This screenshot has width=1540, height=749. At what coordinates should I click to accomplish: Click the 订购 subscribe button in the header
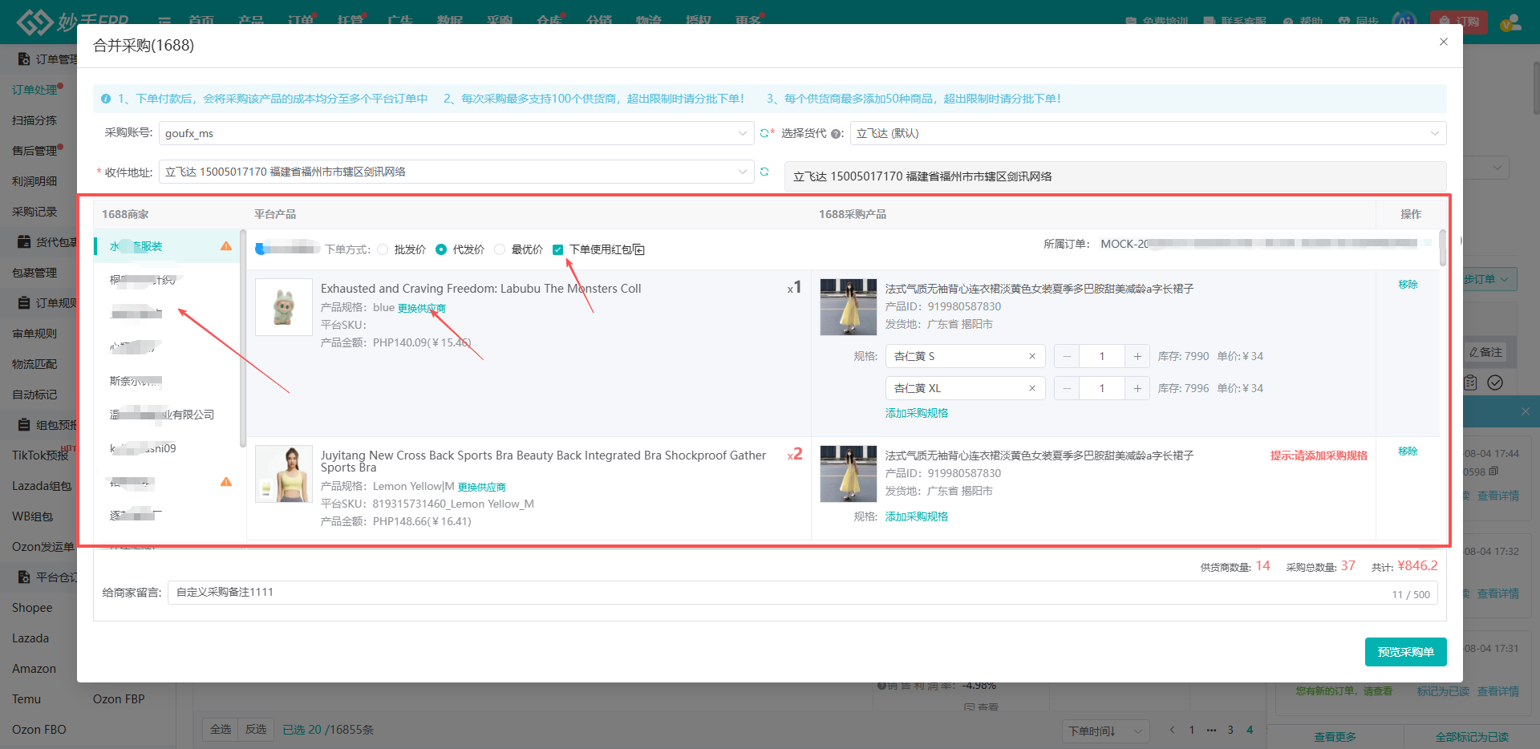[1459, 22]
